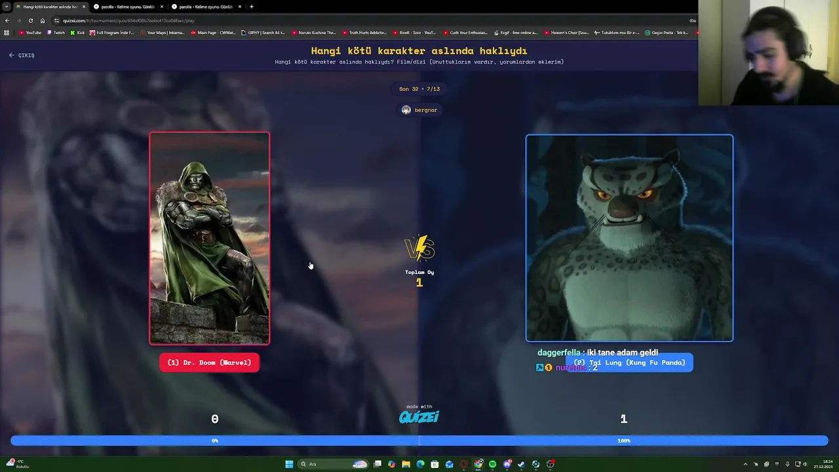Open the Heaven's Choir bookmark
Screen dimensions: 839x472
pyautogui.click(x=566, y=33)
